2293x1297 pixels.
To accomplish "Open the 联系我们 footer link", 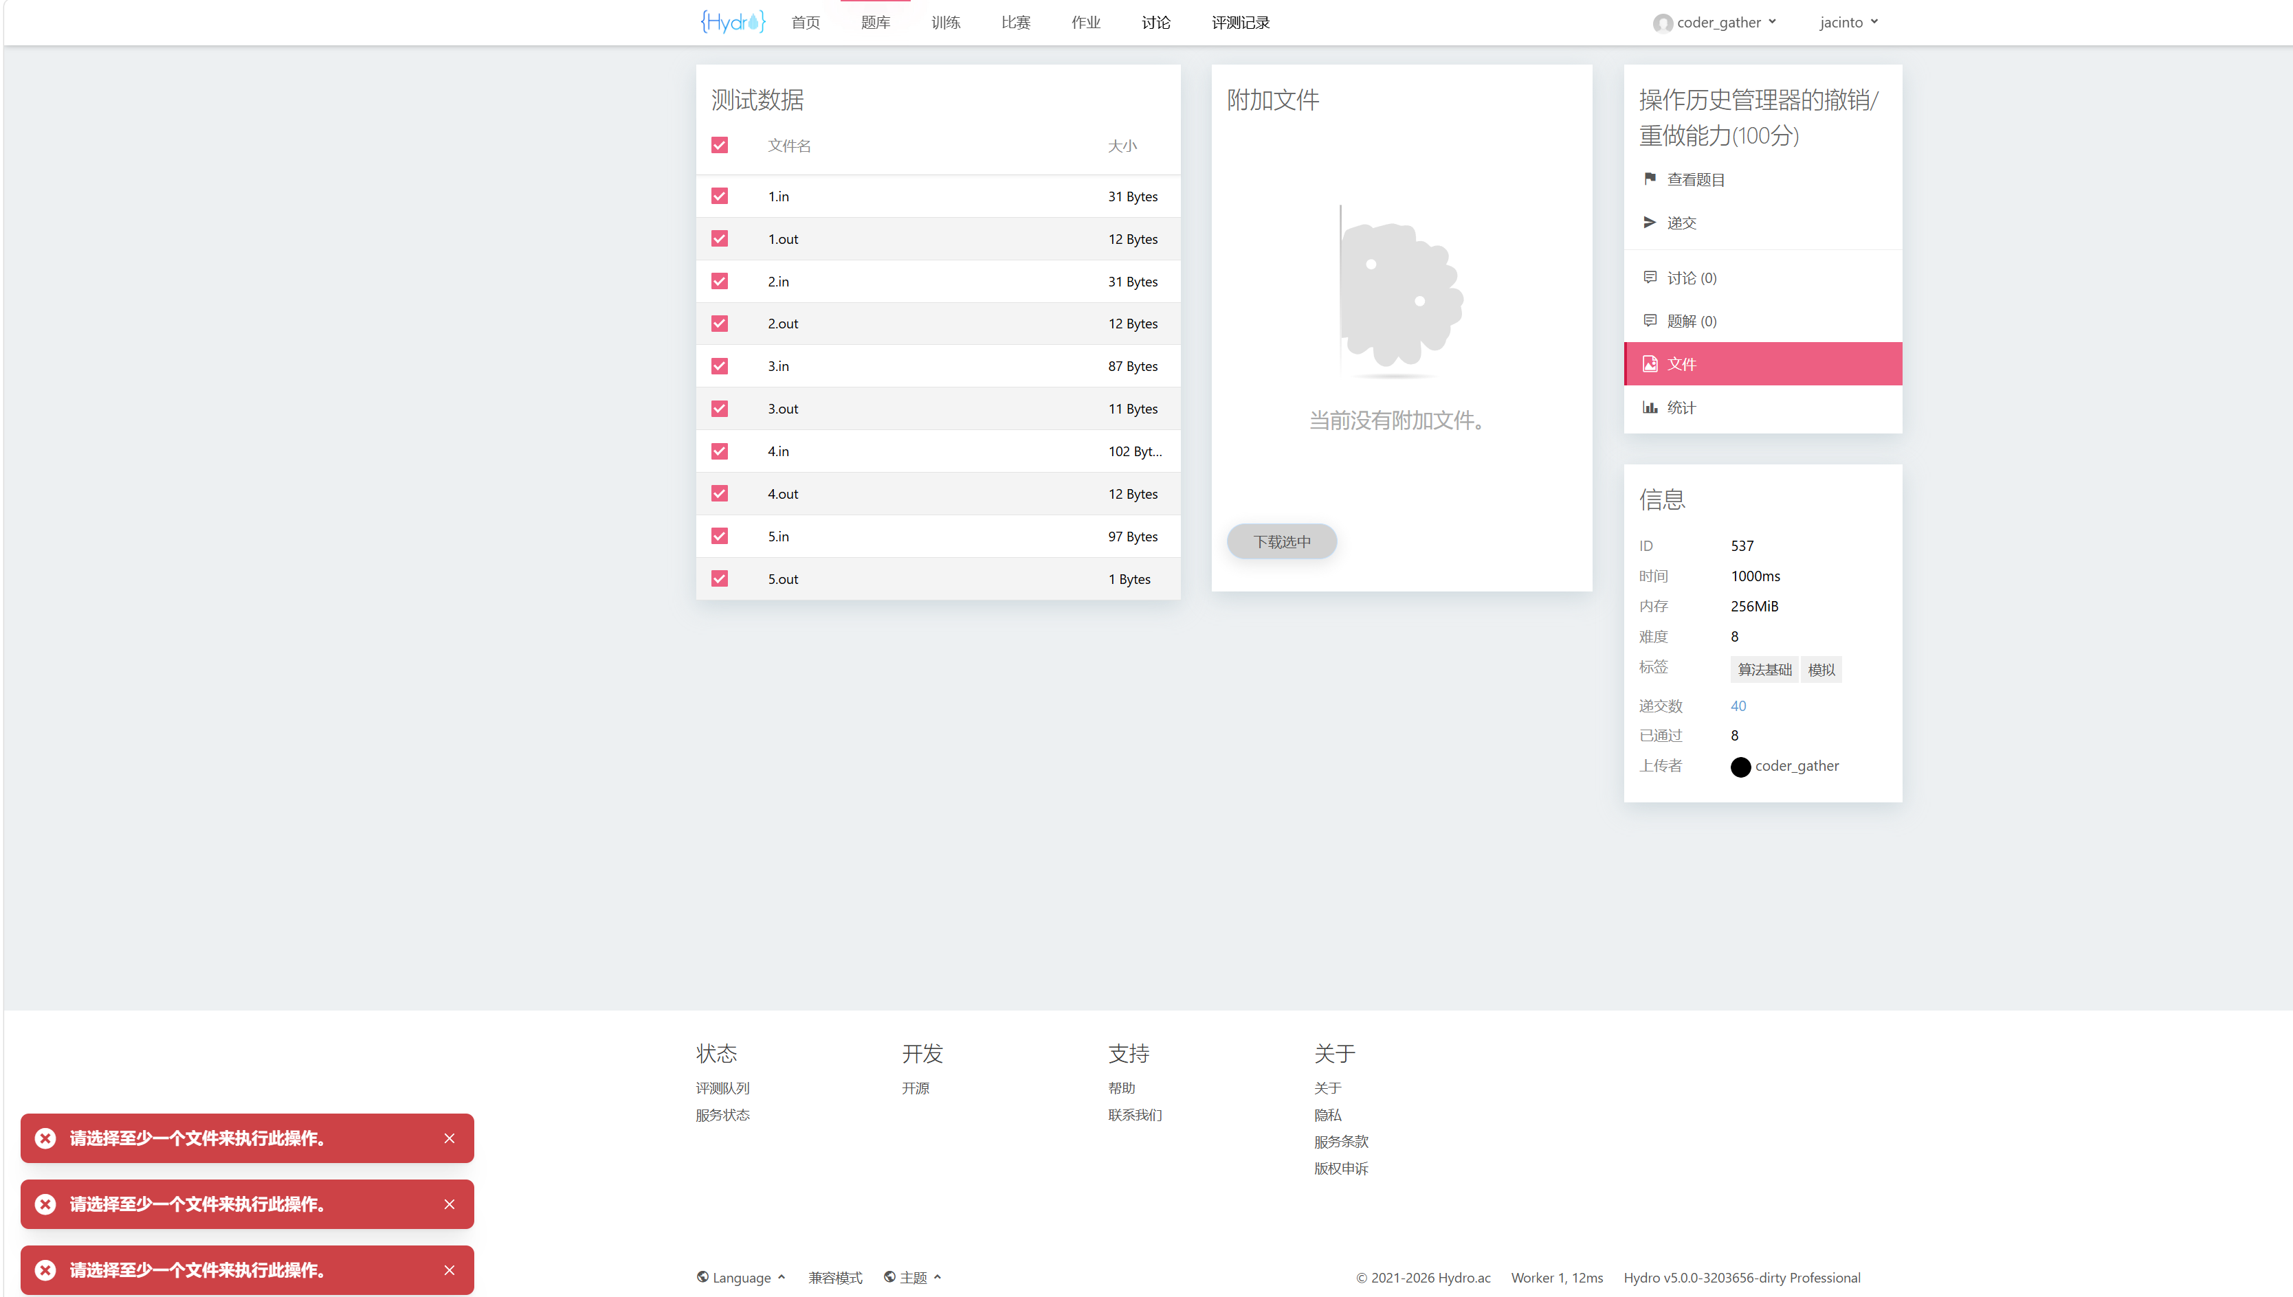I will 1134,1114.
